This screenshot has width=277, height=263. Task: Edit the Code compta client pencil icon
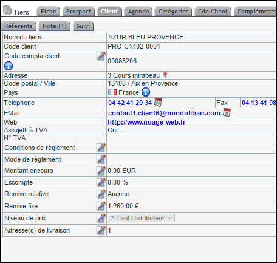[x=101, y=56]
